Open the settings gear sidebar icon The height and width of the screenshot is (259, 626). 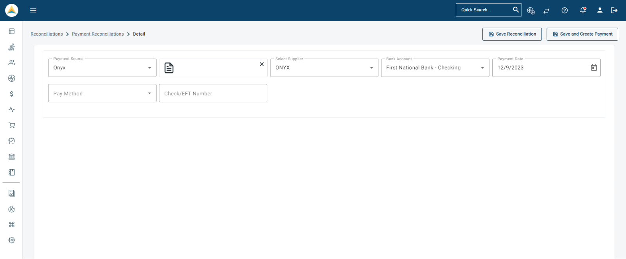(12, 240)
